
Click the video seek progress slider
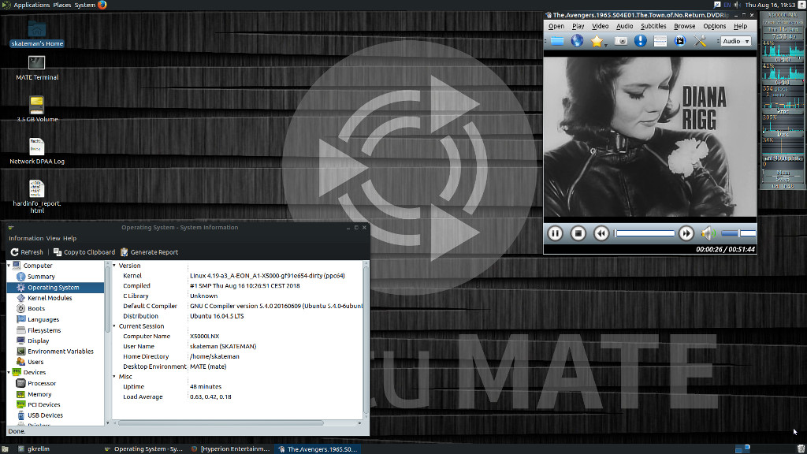[x=645, y=233]
